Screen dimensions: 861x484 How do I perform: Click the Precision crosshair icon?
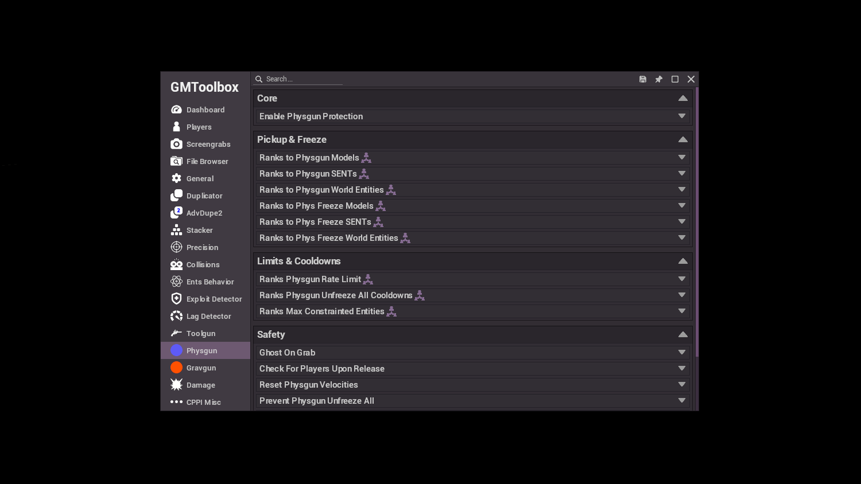[x=176, y=247]
